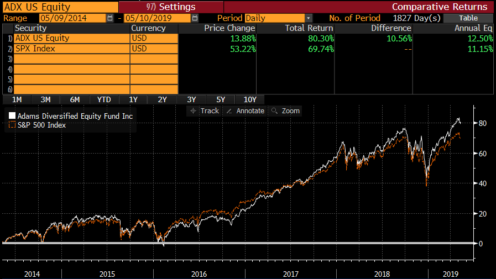496x279 pixels.
Task: Click the Zoom magnifier icon
Action: pyautogui.click(x=275, y=111)
